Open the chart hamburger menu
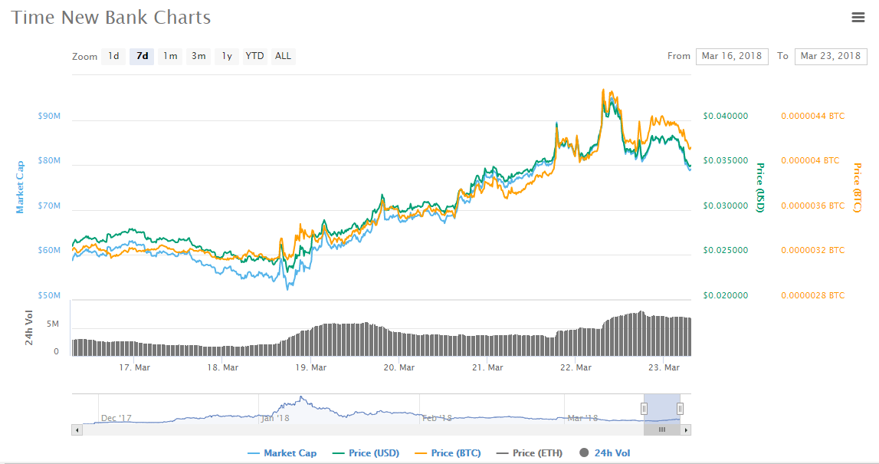879x464 pixels. [858, 18]
